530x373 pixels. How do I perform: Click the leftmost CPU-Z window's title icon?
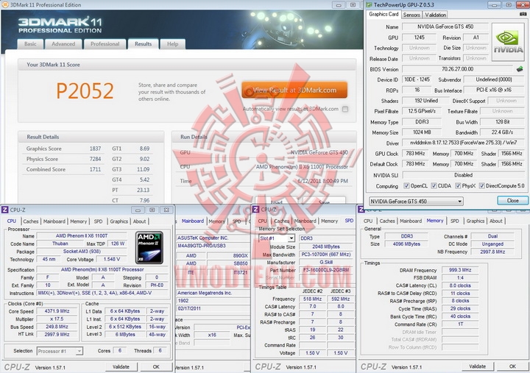[x=4, y=210]
